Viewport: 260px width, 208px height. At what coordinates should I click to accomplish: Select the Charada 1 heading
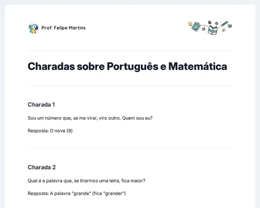pyautogui.click(x=41, y=105)
